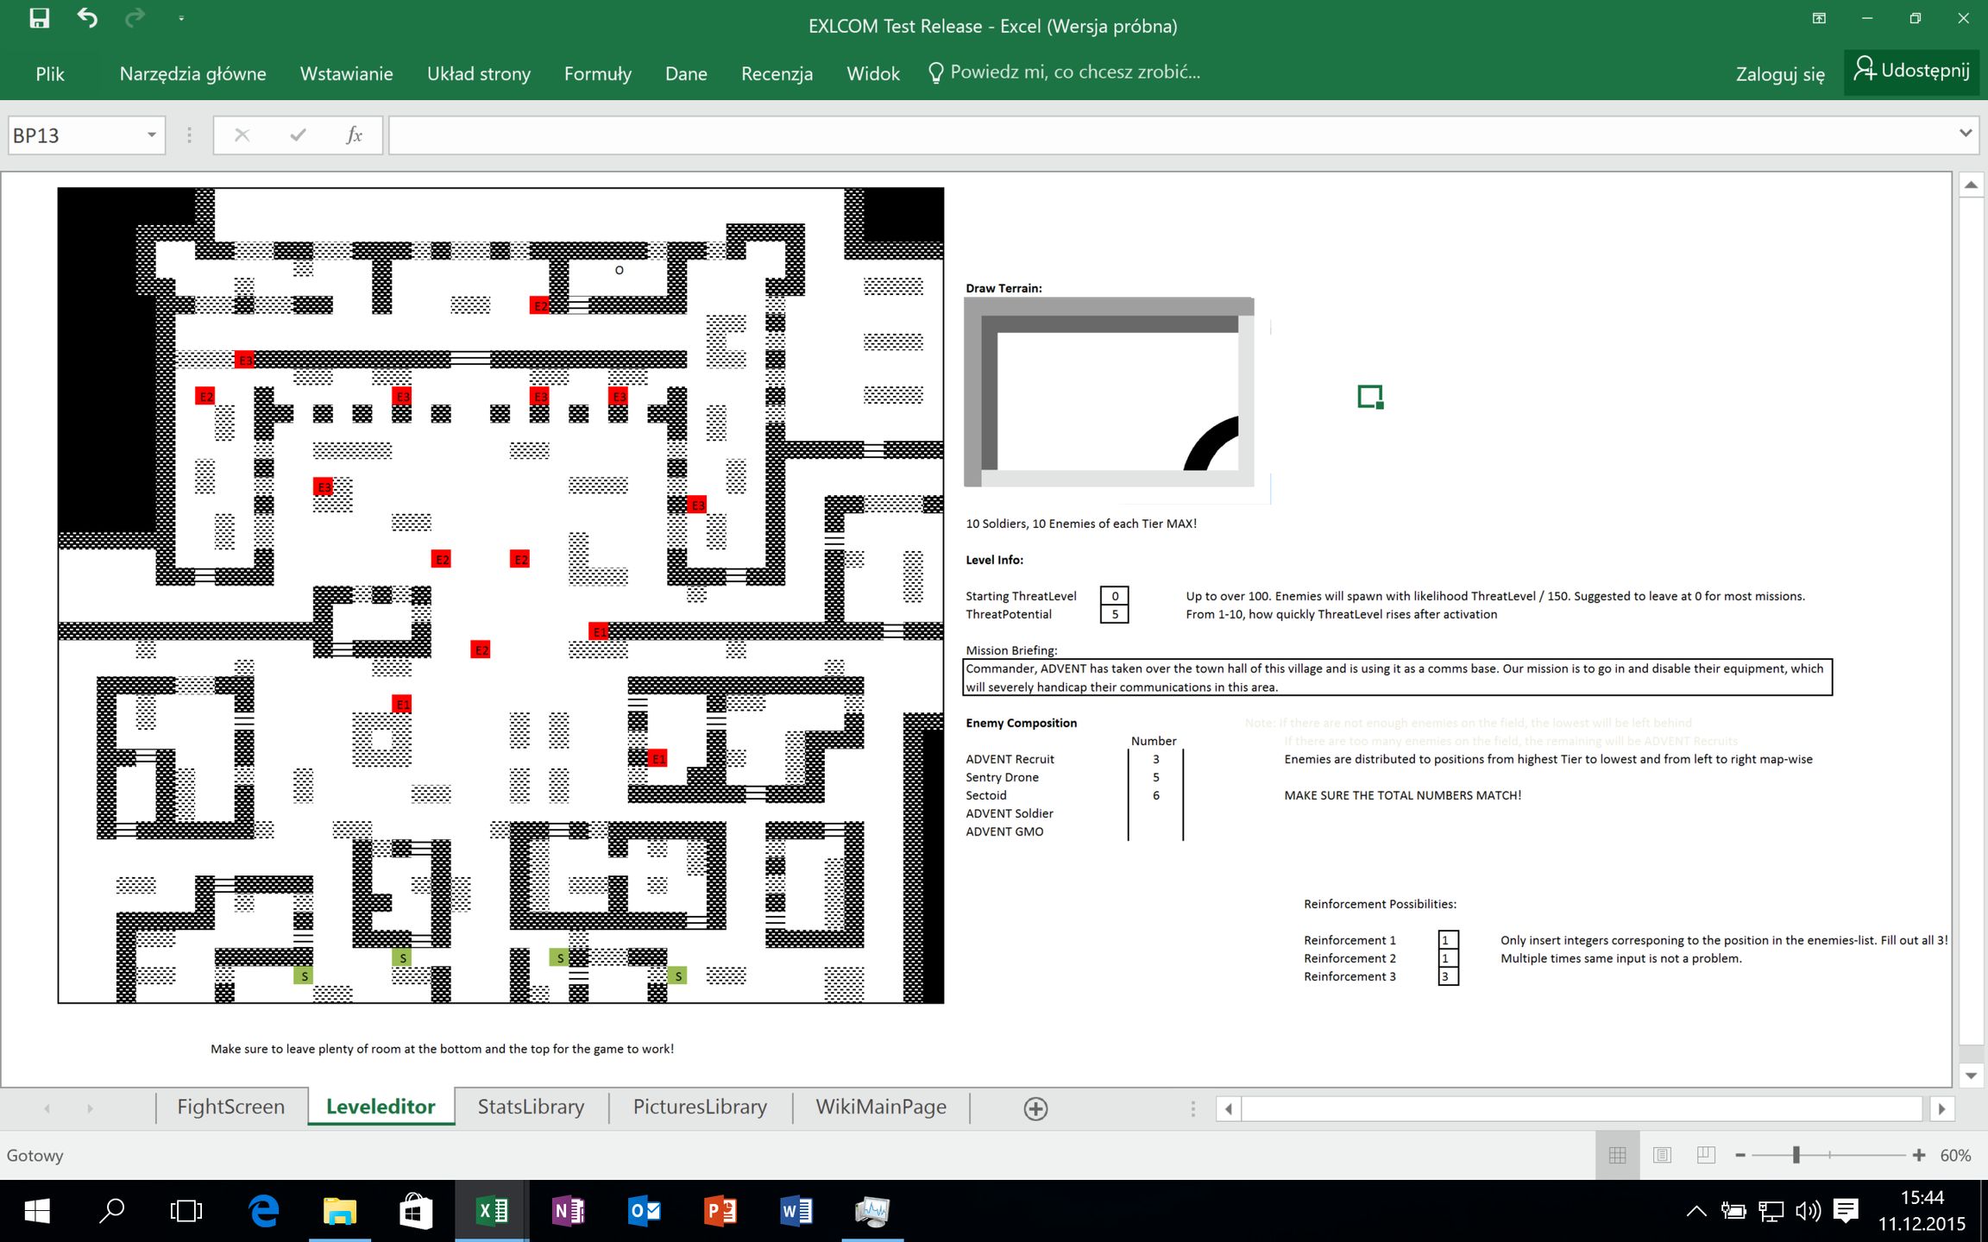
Task: Click Zaloguj się sign-in link
Action: [1779, 74]
